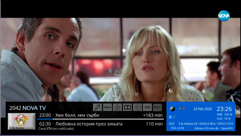This screenshot has height=136, width=241.
Task: Select tuner B indicator
Action: tap(174, 117)
